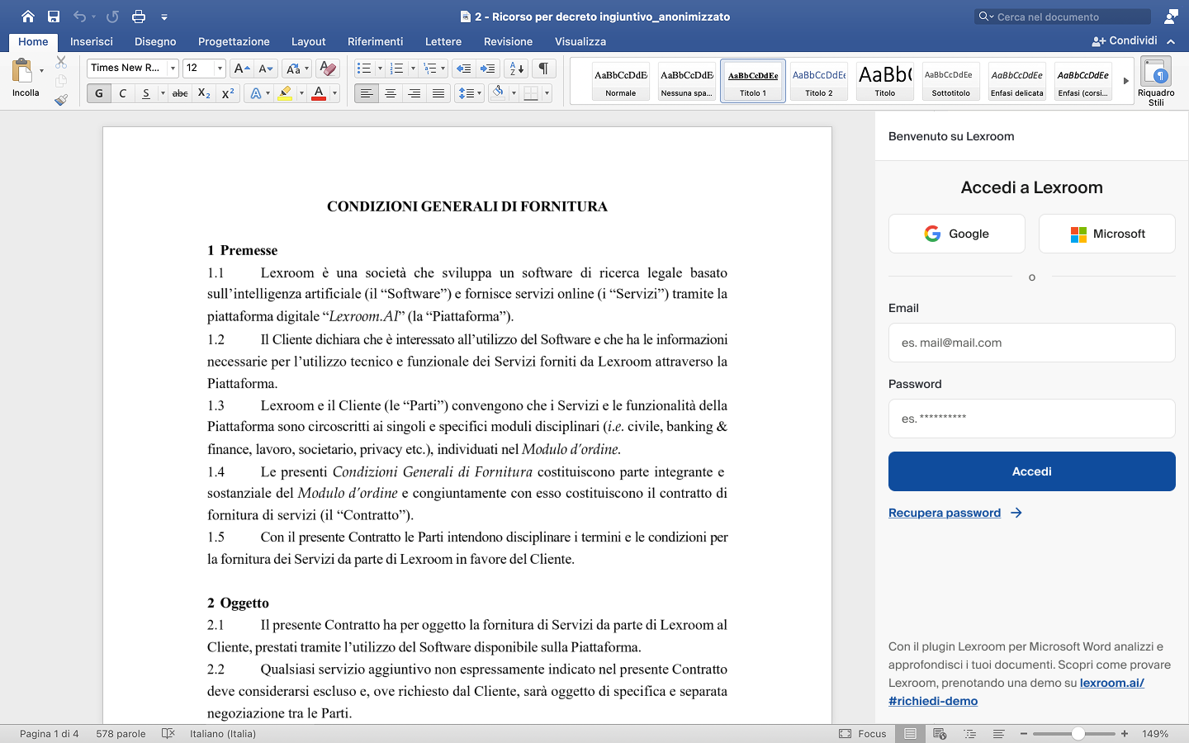Show paragraph marks with pilcrow icon
Viewport: 1189px width, 743px height.
pos(543,69)
